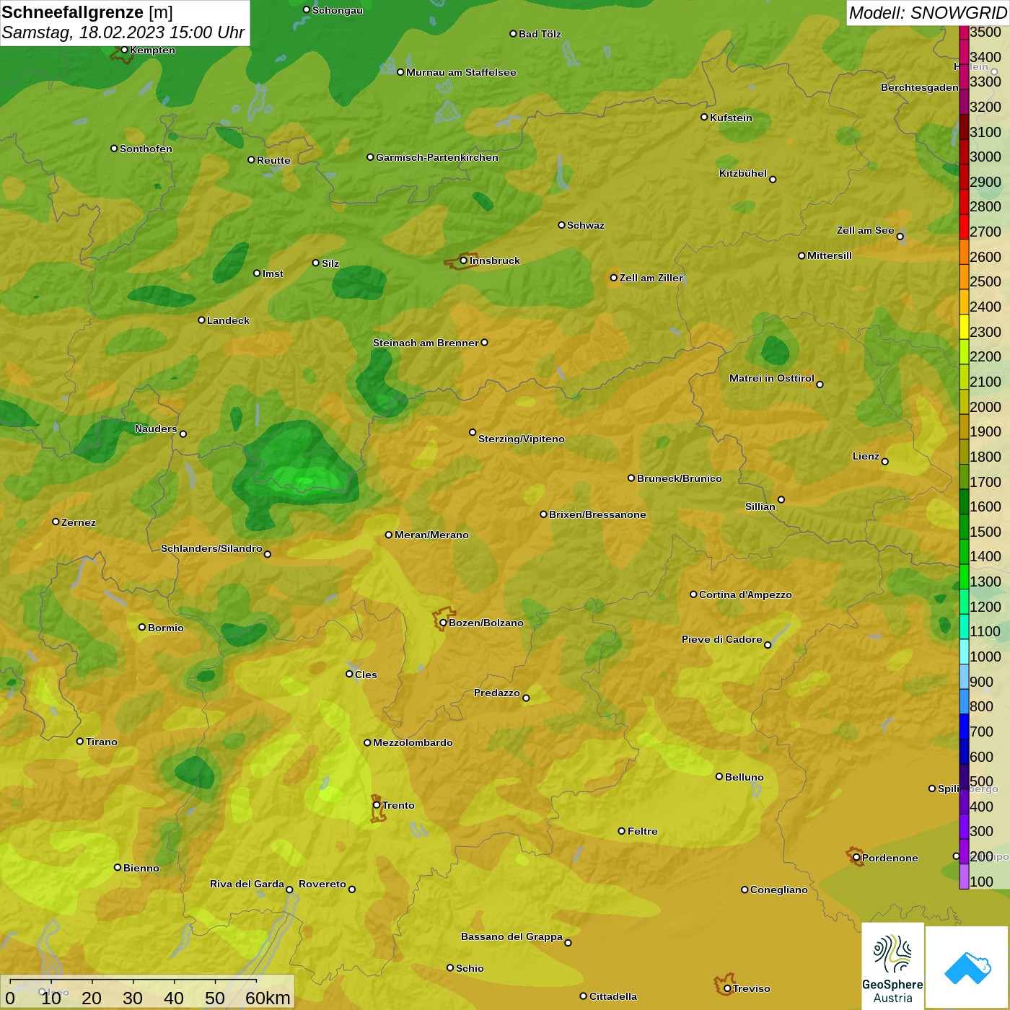Click the 1500 m green legend color
The image size is (1010, 1010).
tap(964, 527)
